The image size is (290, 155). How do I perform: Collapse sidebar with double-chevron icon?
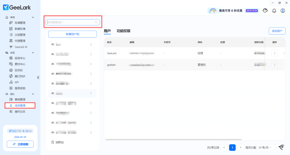(x=38, y=77)
